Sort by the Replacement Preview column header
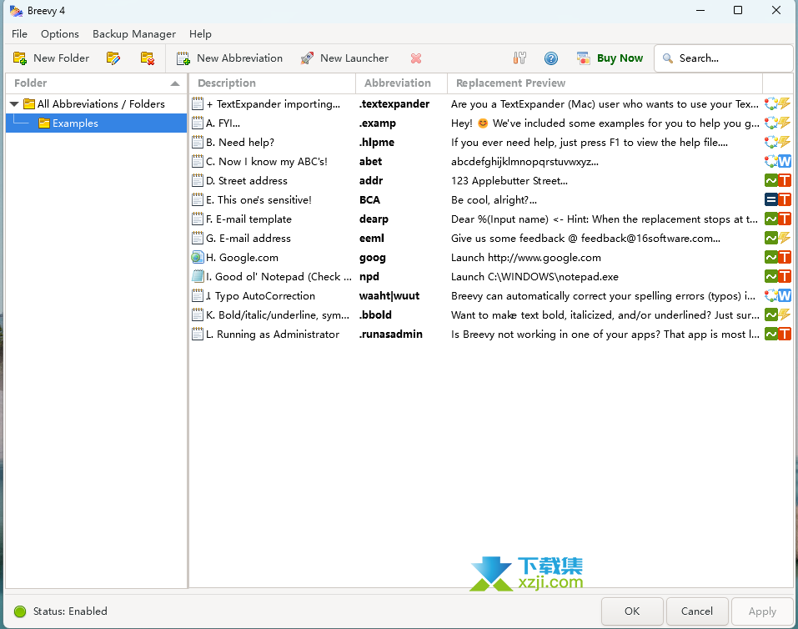This screenshot has height=629, width=798. [605, 83]
